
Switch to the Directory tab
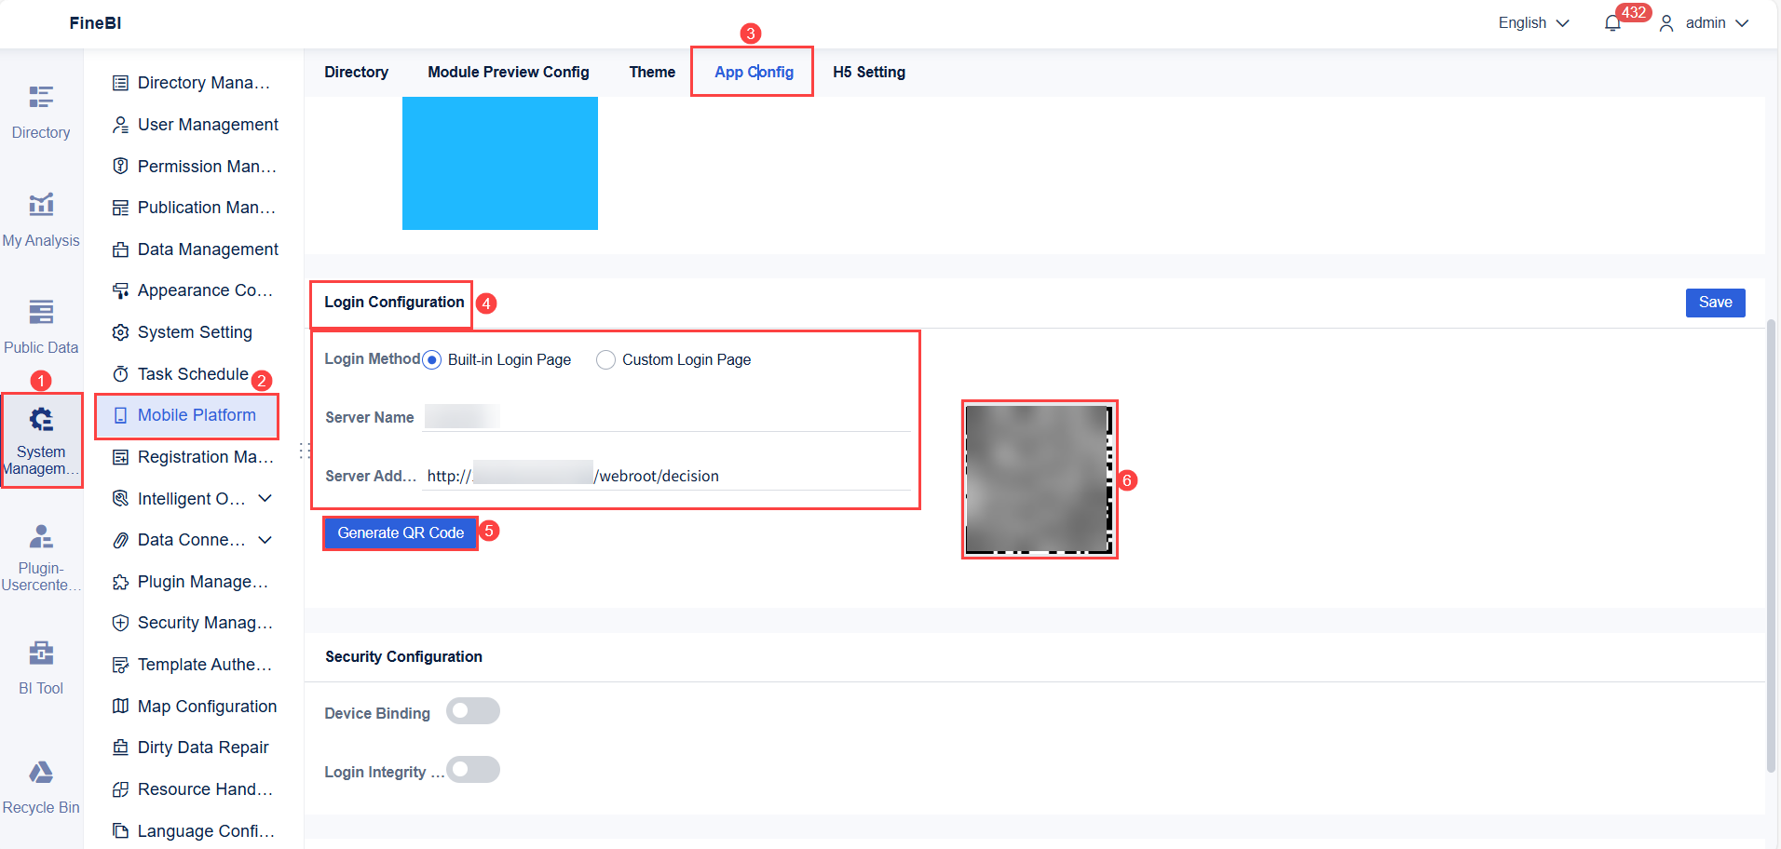tap(356, 72)
